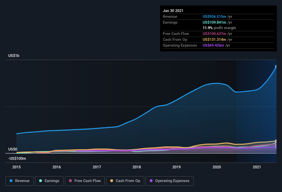Screen dimensions: 282x192
Task: Click the US$109.841m earnings value
Action: tap(214, 22)
